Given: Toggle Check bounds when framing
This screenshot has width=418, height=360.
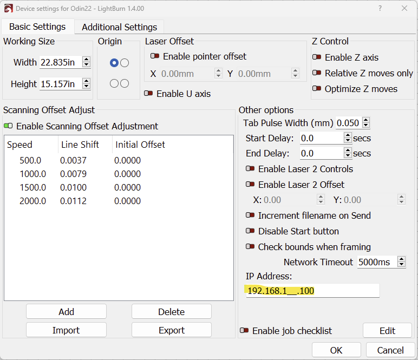Looking at the screenshot, I should click(250, 247).
